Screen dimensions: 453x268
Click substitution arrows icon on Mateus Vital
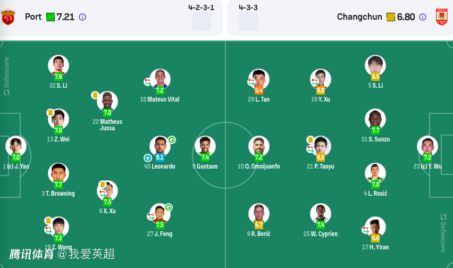[147, 82]
